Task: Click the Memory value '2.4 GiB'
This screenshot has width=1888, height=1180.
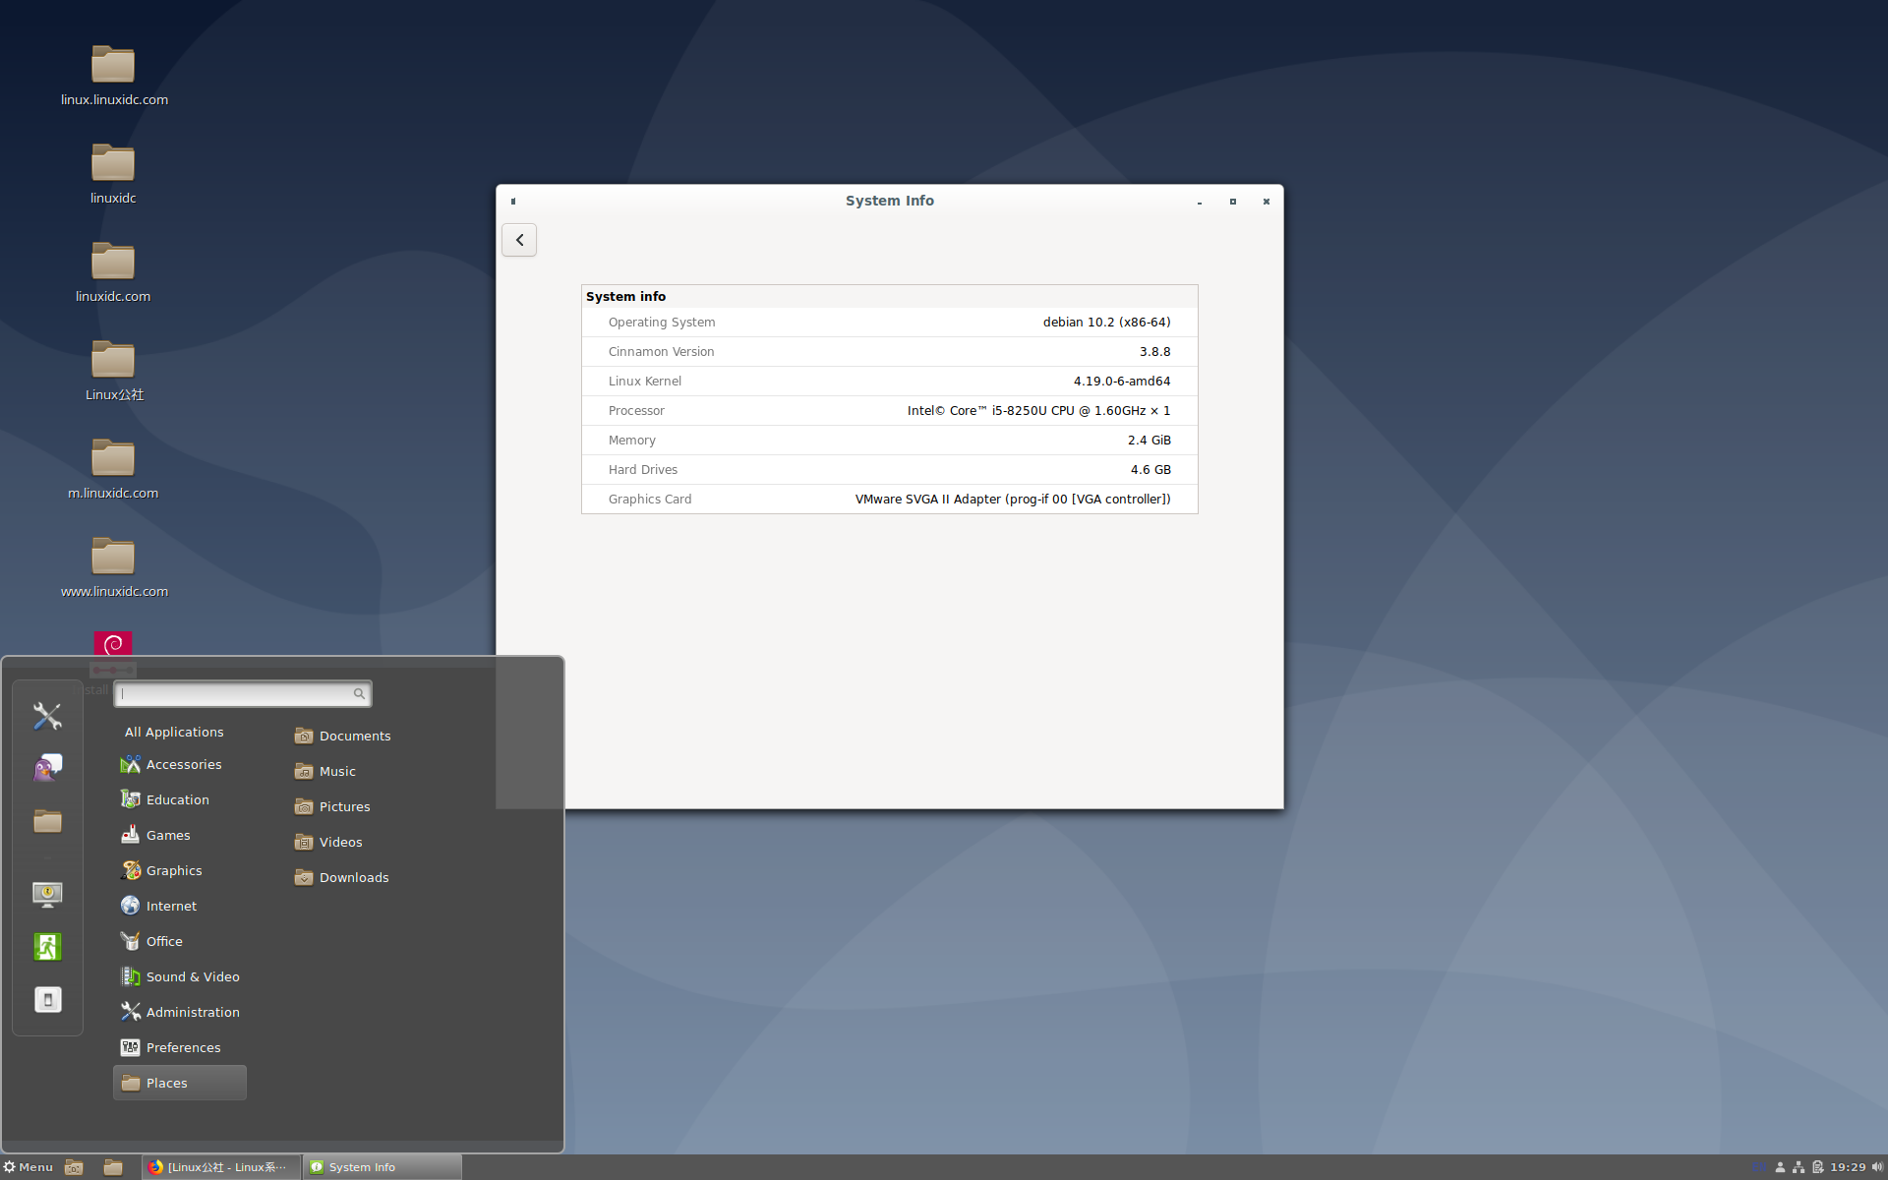Action: [x=1149, y=441]
